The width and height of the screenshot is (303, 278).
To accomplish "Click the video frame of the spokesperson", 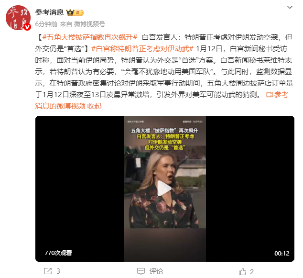I will point(164,189).
